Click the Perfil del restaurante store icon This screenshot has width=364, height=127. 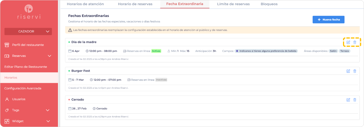(7, 45)
